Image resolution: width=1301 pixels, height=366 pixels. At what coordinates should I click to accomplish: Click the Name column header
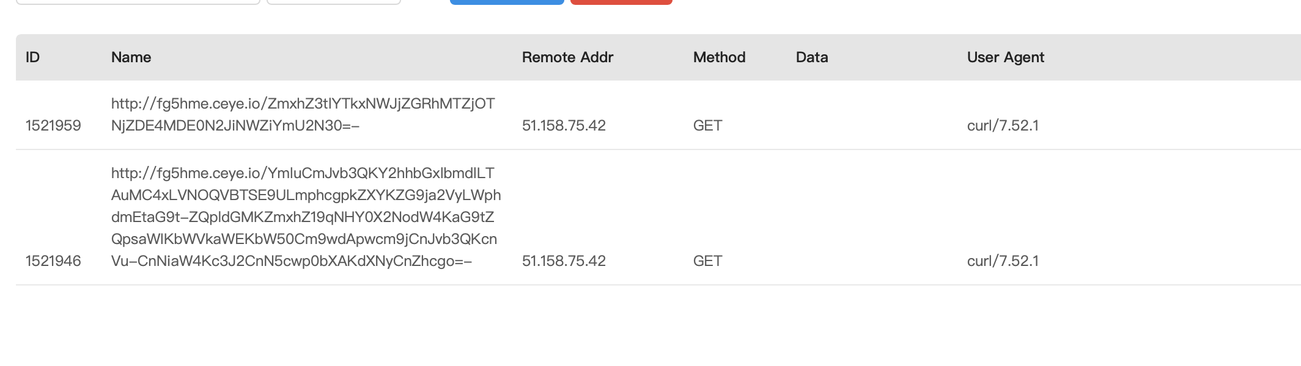[131, 57]
